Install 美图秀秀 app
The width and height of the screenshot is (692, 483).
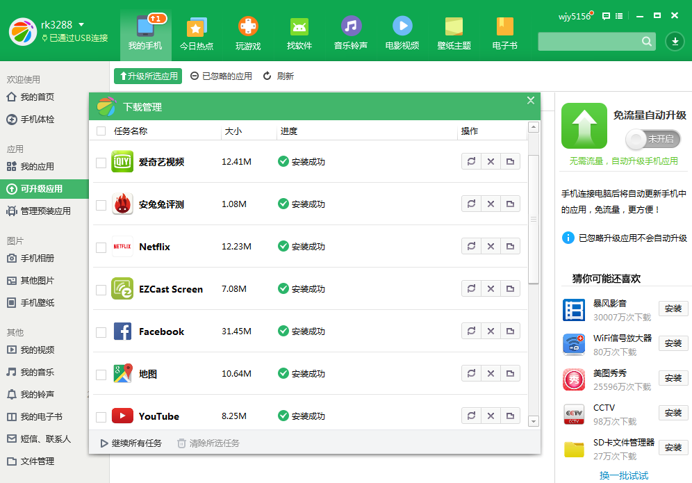coord(673,378)
